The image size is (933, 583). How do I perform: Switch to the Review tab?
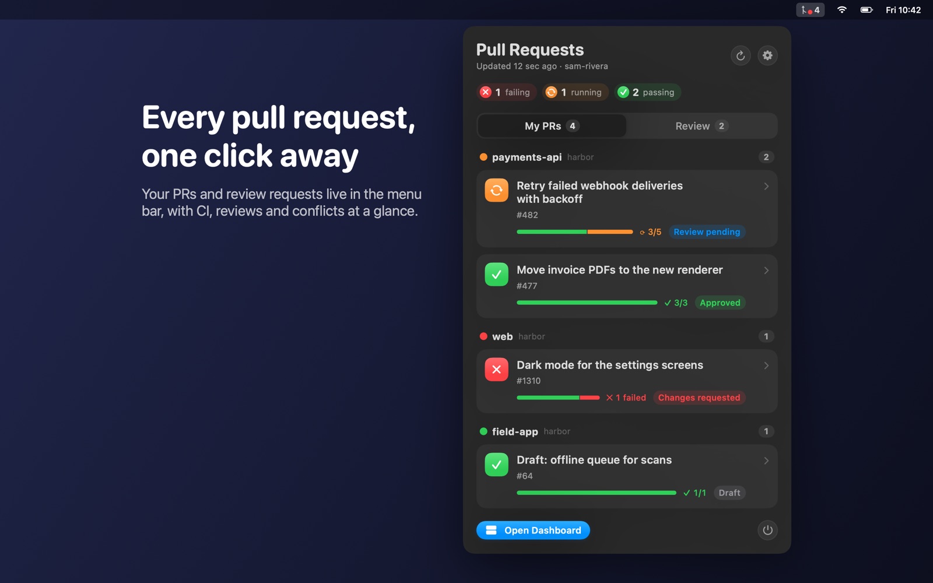[x=701, y=126]
